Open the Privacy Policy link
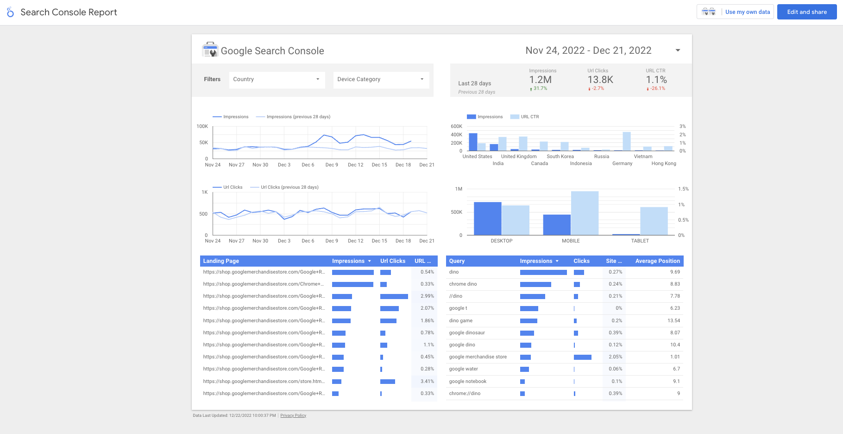This screenshot has height=434, width=843. point(293,415)
